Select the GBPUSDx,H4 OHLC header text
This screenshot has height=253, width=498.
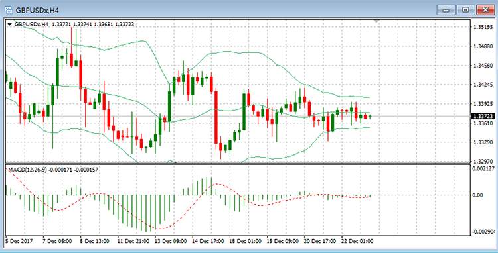74,24
